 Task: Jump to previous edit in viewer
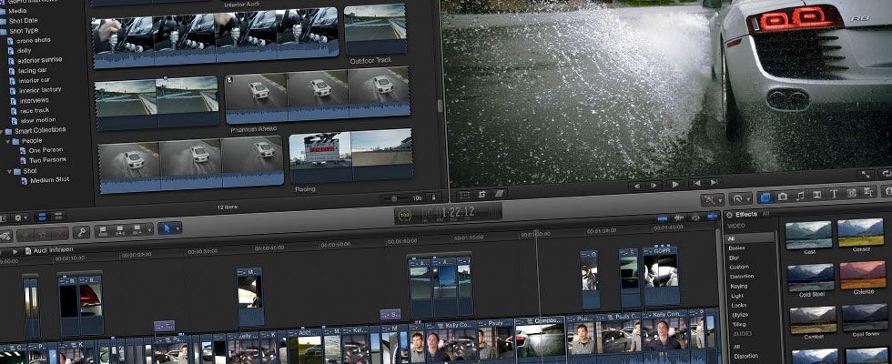[x=695, y=183]
